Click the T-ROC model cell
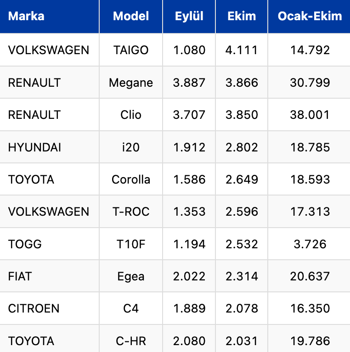This screenshot has height=352, width=350. [131, 212]
